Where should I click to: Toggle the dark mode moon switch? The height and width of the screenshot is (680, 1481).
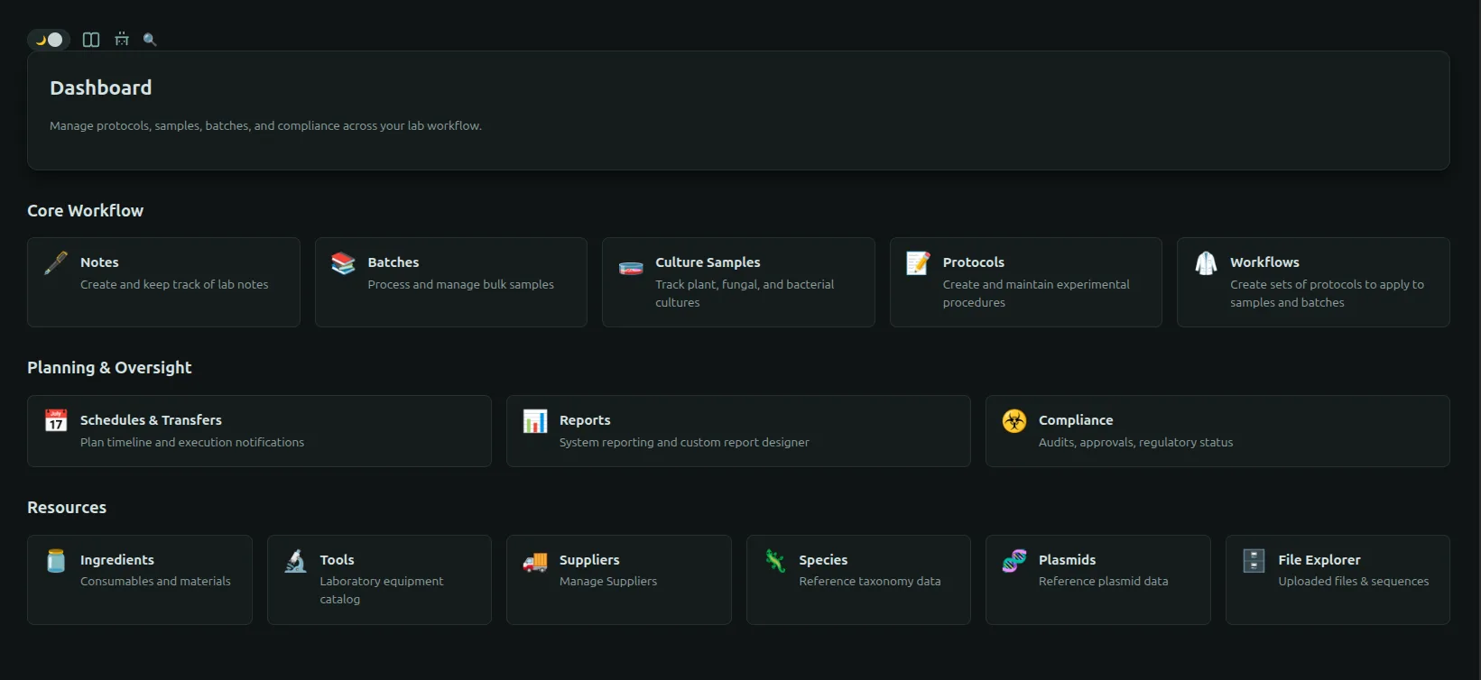pos(49,40)
